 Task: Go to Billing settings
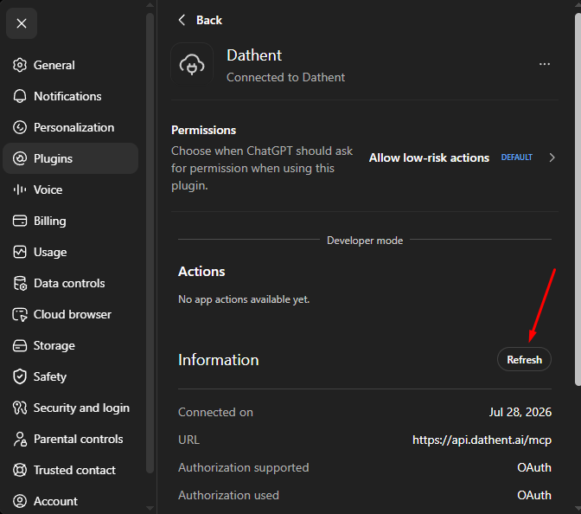pyautogui.click(x=70, y=221)
